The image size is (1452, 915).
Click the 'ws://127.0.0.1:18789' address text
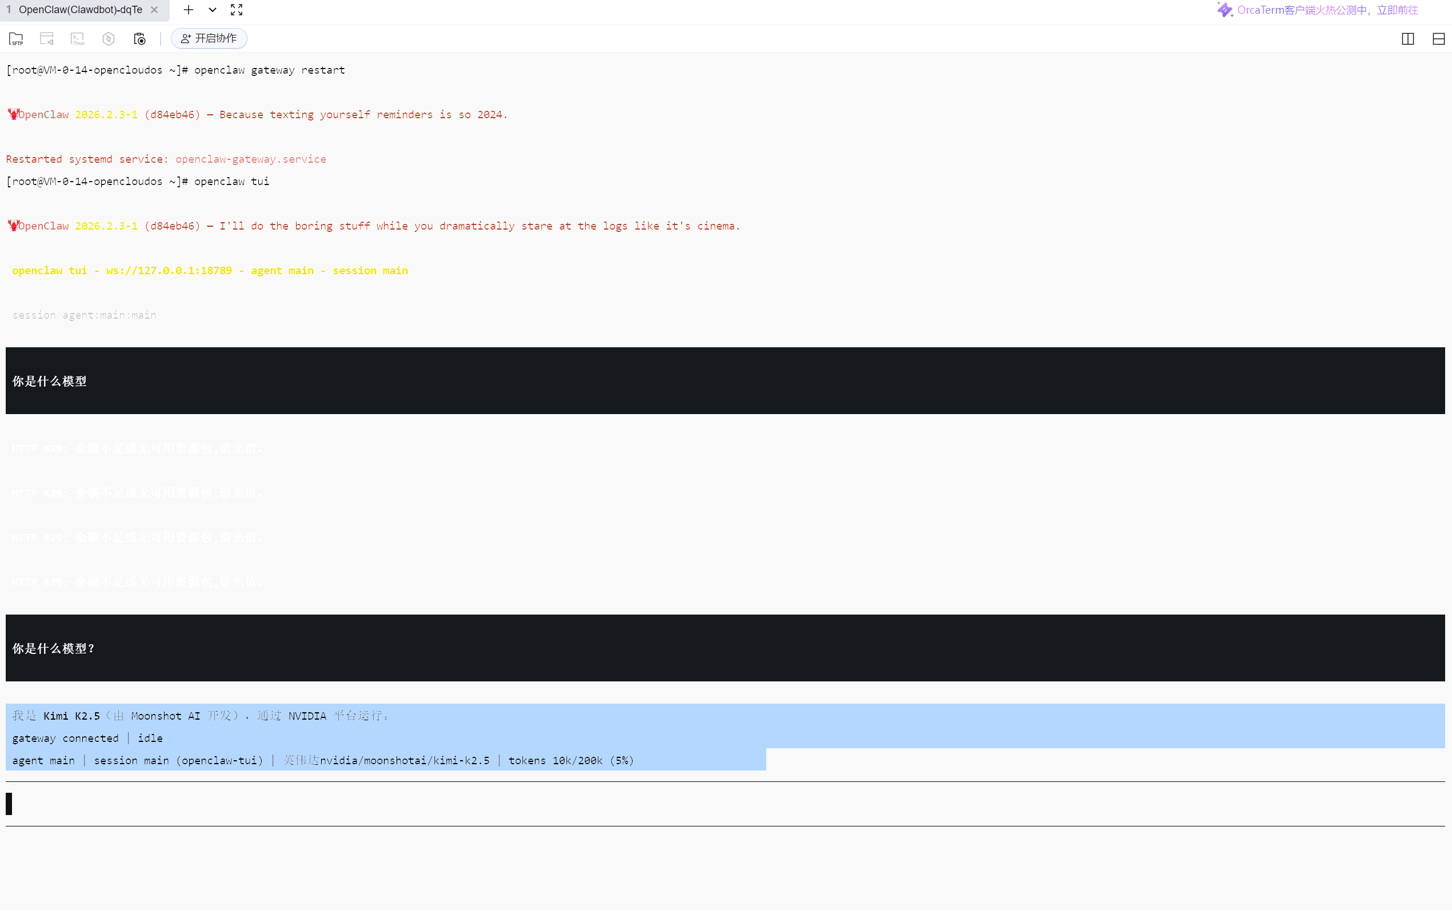click(x=169, y=271)
